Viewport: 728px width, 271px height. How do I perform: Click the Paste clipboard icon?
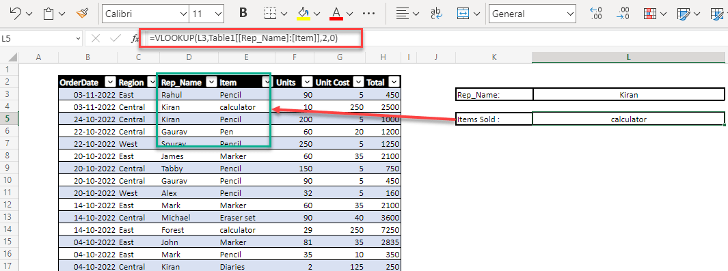49,14
